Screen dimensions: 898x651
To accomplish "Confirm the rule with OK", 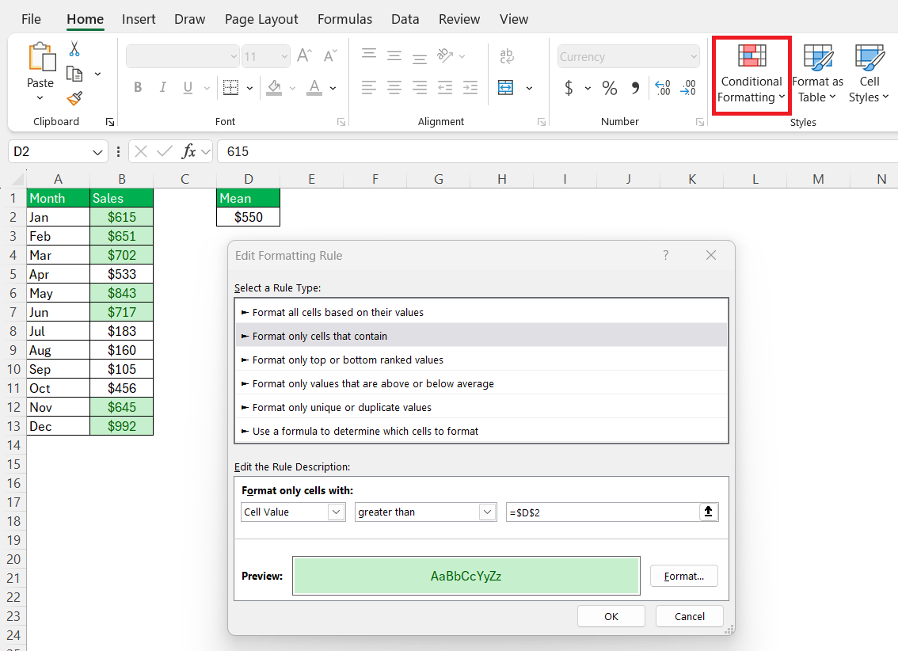I will pos(611,616).
